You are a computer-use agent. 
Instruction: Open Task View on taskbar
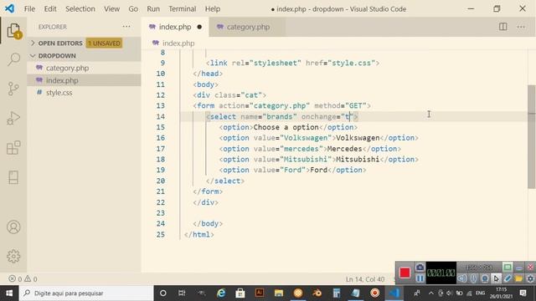(x=182, y=293)
